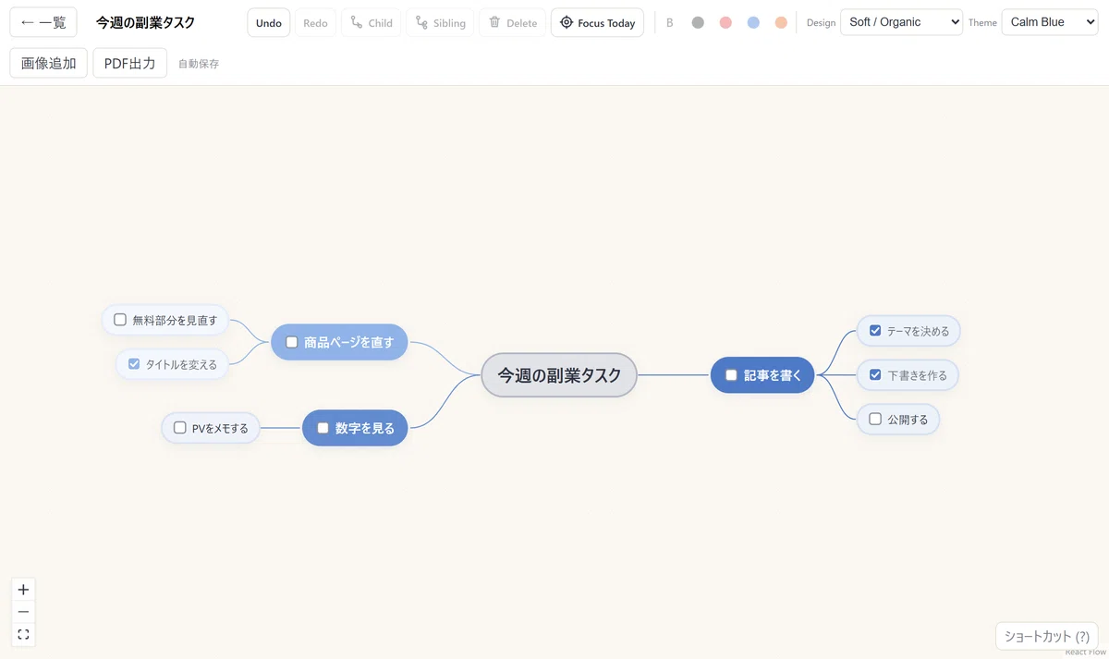Click the Delete trash button
Screen dimensions: 1109x659
click(x=512, y=22)
